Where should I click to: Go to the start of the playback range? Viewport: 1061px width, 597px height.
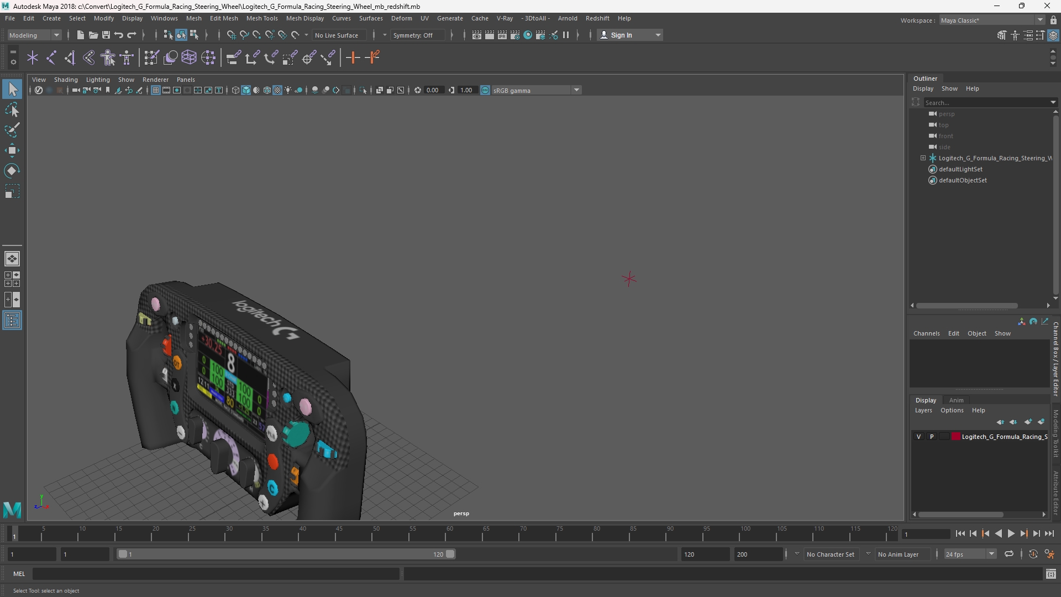pyautogui.click(x=960, y=533)
